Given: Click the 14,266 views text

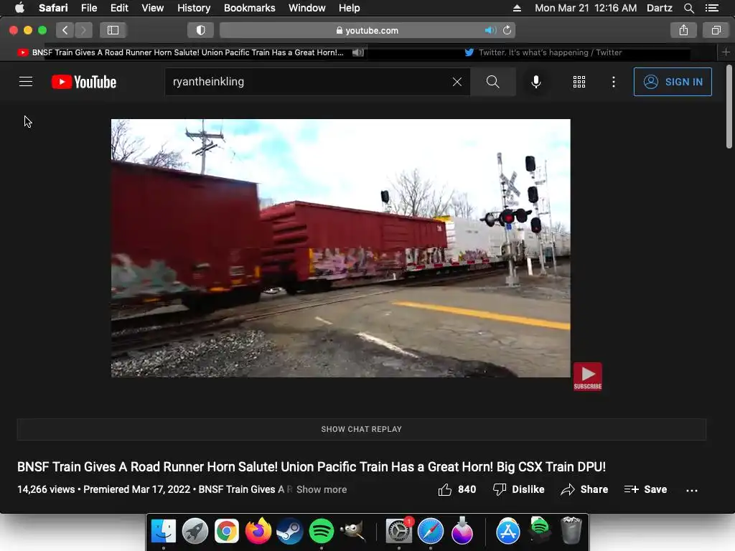Looking at the screenshot, I should tap(46, 489).
